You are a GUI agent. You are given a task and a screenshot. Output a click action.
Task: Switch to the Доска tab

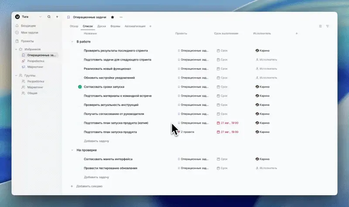(102, 26)
